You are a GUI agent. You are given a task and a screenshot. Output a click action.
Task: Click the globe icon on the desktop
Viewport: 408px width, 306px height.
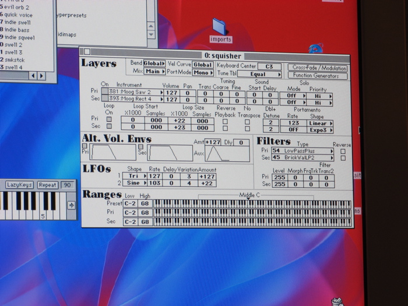(316, 48)
